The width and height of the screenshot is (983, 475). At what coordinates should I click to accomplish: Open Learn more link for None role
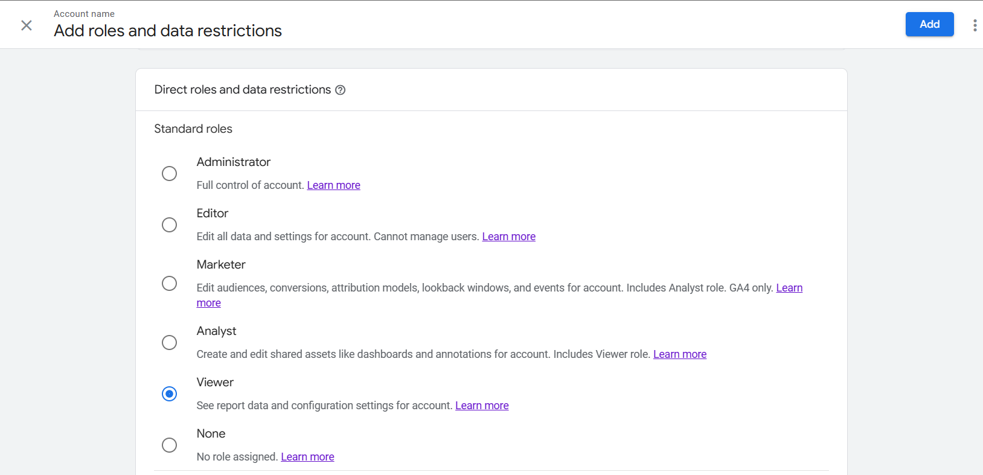coord(307,457)
